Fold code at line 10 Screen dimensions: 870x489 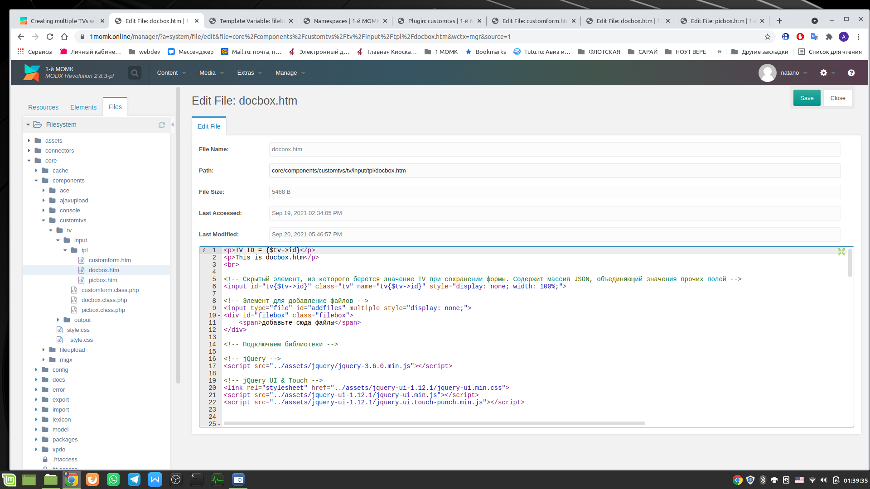tap(219, 316)
